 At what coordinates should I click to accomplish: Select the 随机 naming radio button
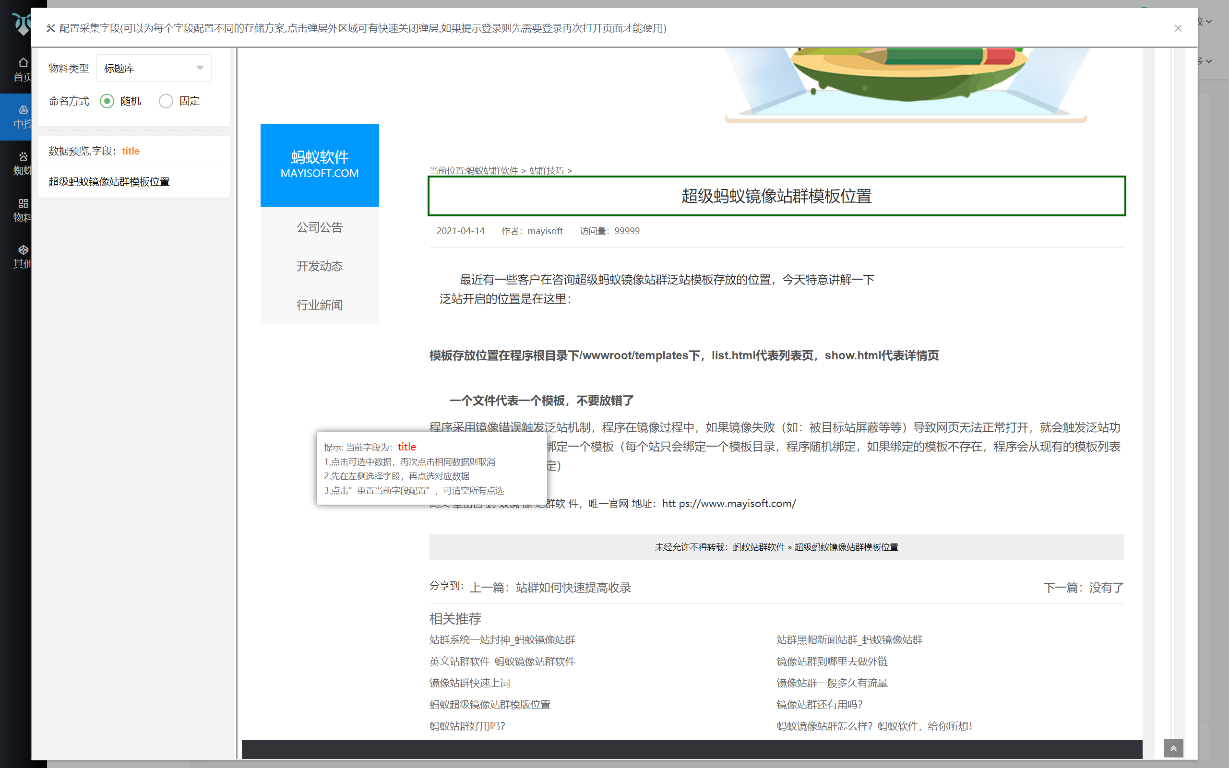(107, 101)
